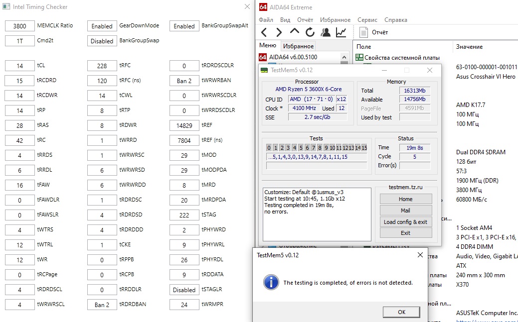The width and height of the screenshot is (518, 322).
Task: Click the Cmd2t value field 1T
Action: click(x=20, y=41)
